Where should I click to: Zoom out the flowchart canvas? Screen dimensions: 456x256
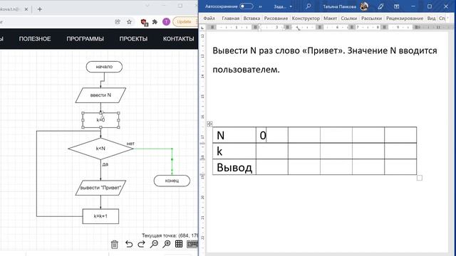[154, 244]
